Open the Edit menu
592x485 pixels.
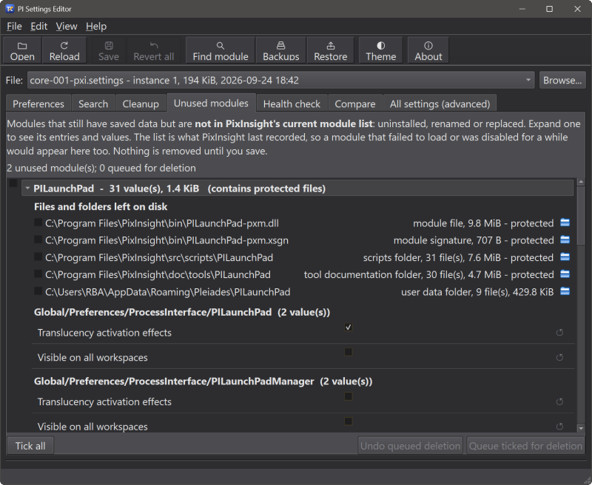click(39, 27)
